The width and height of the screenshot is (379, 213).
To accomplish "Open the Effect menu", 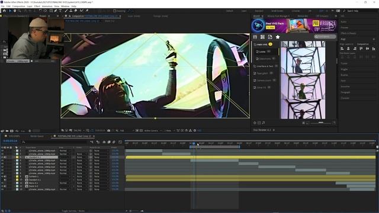I will tap(37, 6).
